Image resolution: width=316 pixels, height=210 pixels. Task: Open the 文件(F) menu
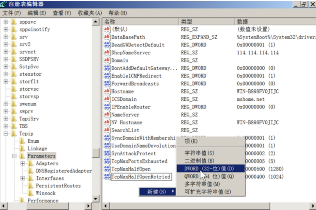12,13
